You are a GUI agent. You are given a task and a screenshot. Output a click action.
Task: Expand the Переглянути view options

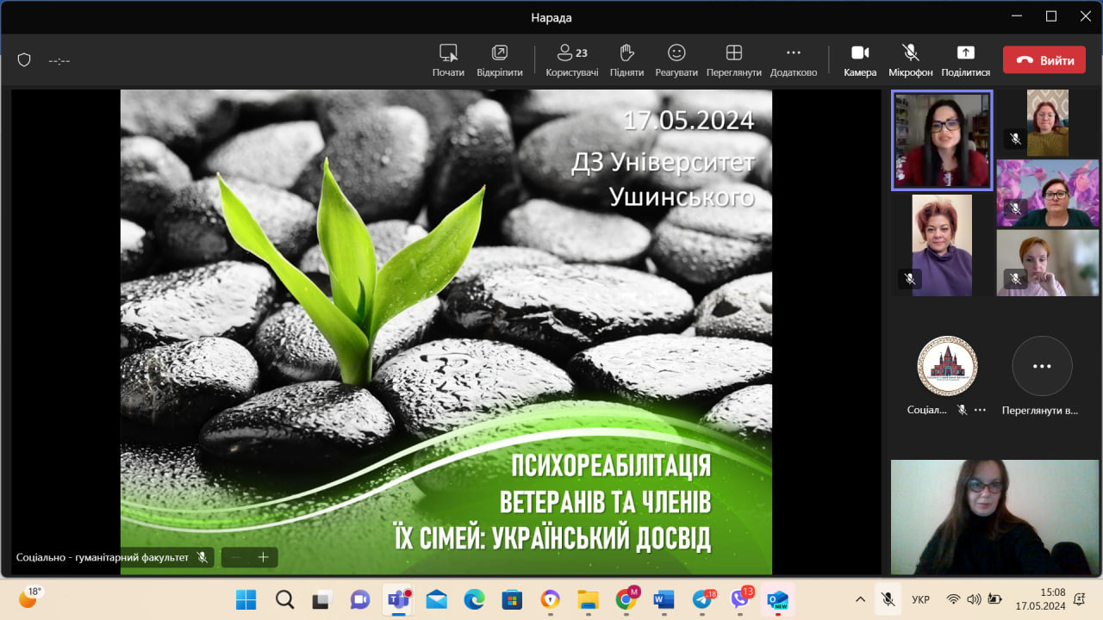point(733,59)
